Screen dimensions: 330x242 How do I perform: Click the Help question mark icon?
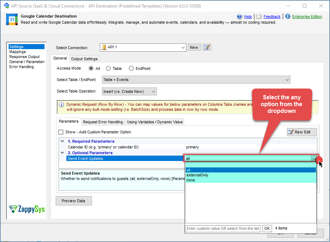pyautogui.click(x=240, y=16)
